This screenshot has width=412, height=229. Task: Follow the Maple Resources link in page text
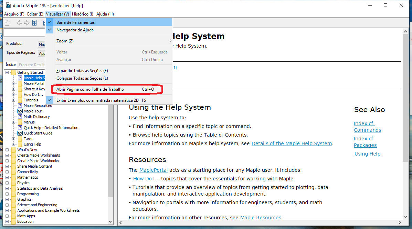pos(261,218)
